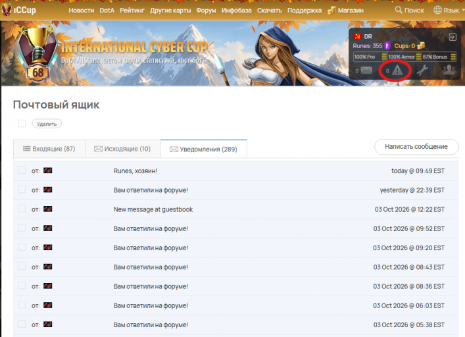Open forum reply notification from 05:38 EST
Viewport: 465px width, 337px height.
(x=151, y=325)
